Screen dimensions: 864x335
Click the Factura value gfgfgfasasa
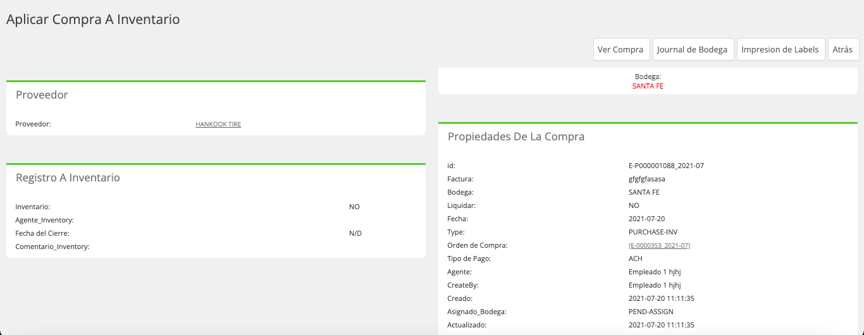(x=646, y=179)
